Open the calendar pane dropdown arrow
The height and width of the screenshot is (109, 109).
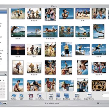pyautogui.click(x=5, y=74)
